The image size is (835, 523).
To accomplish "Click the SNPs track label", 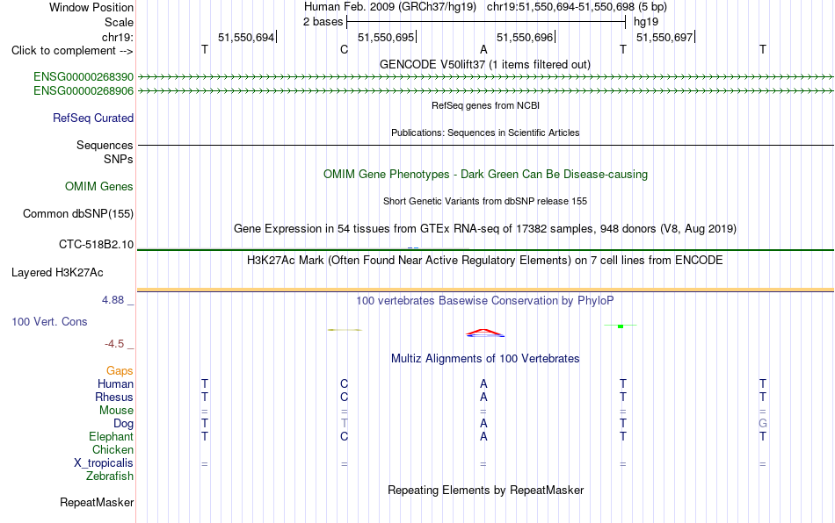I will [x=119, y=159].
